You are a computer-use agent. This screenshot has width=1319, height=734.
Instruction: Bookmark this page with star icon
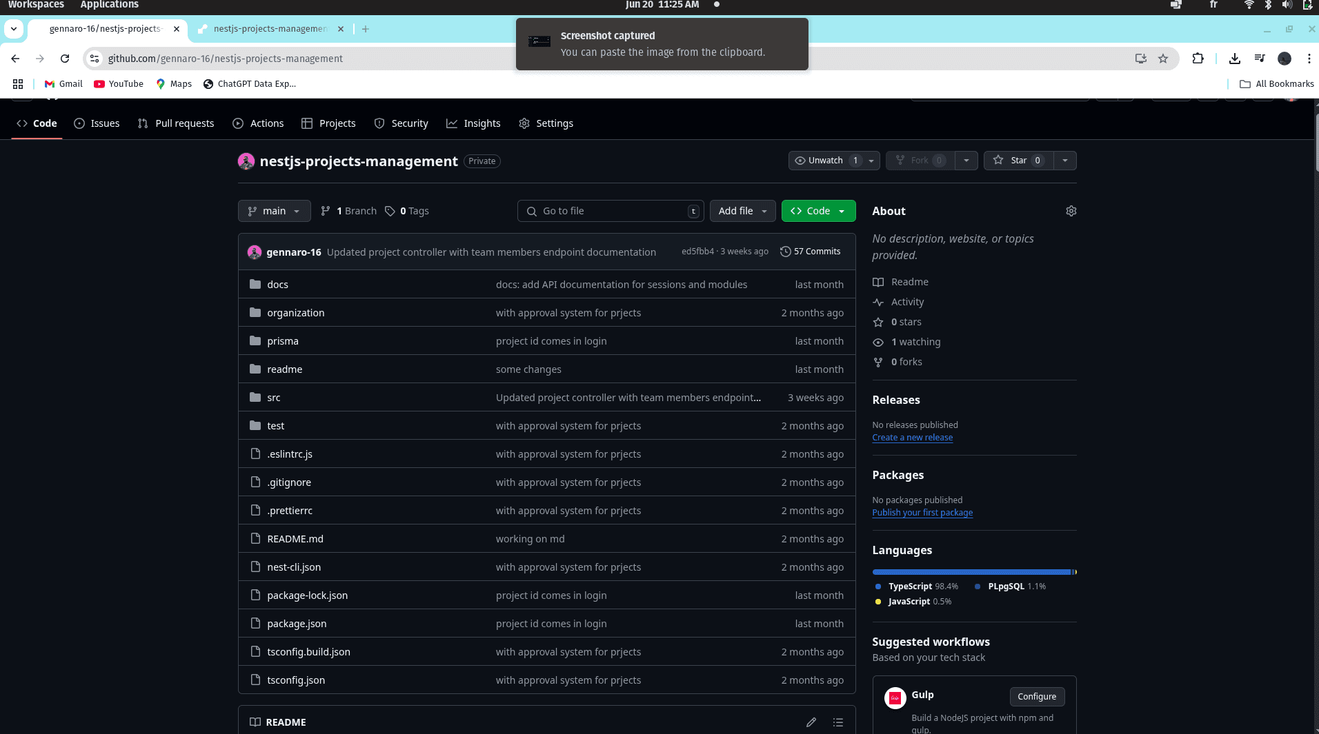1163,59
